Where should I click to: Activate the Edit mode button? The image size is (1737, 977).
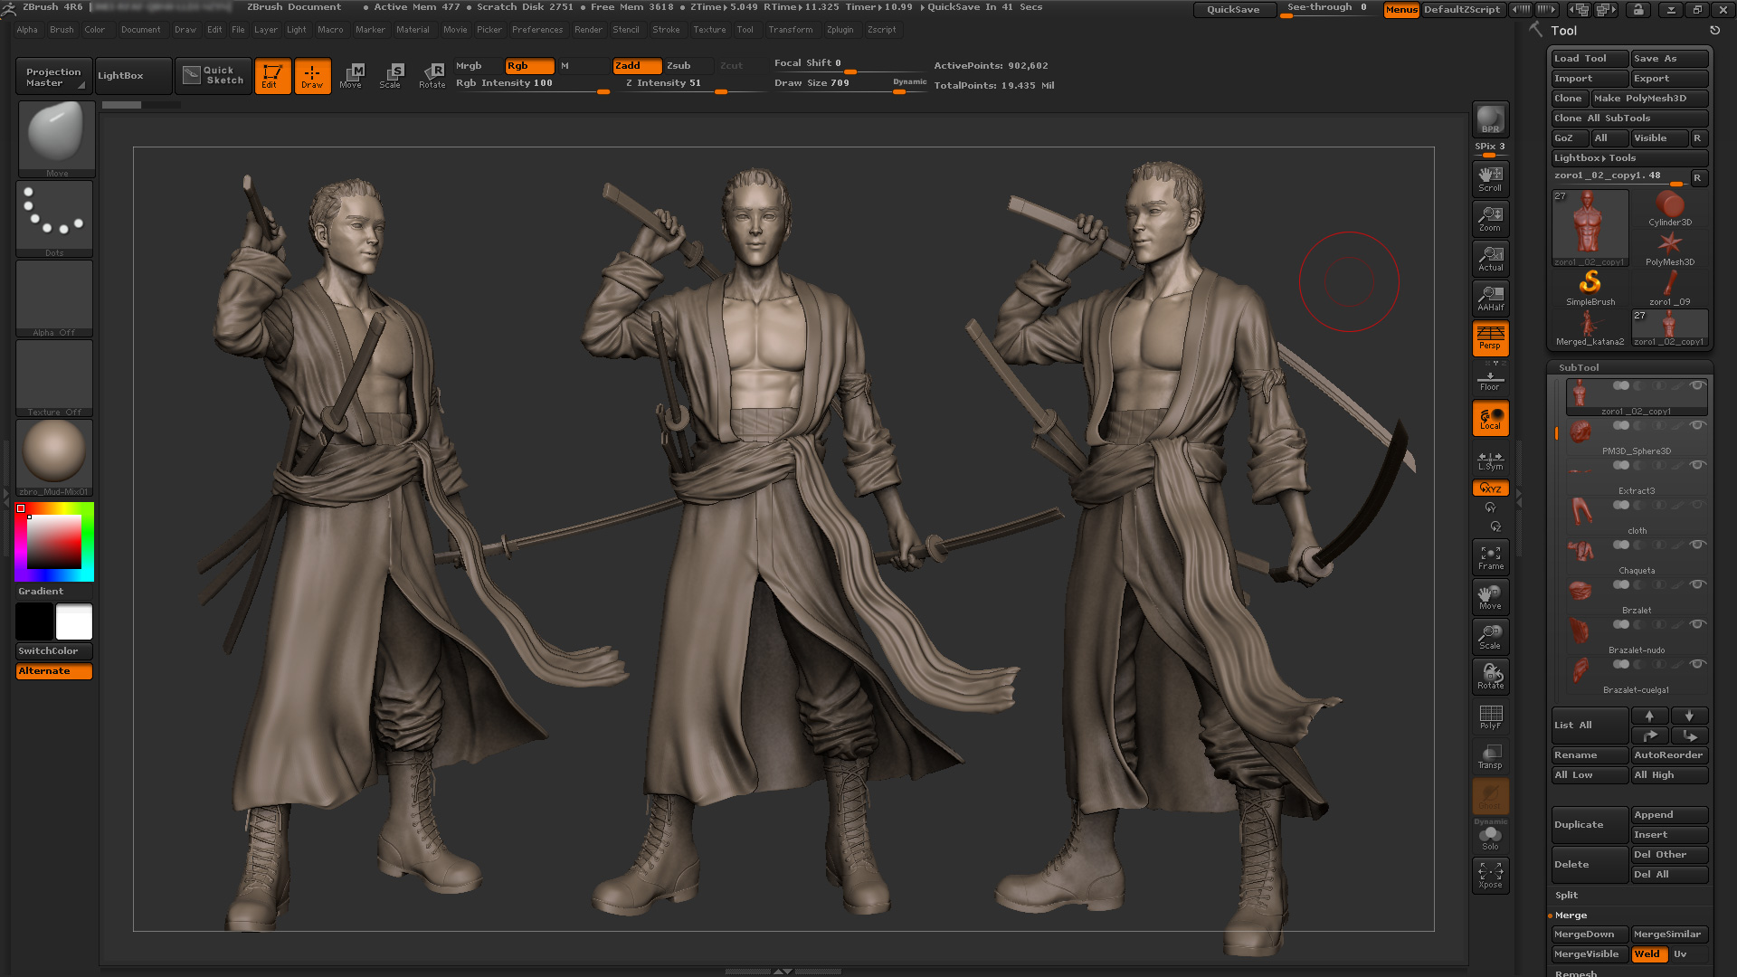coord(272,76)
